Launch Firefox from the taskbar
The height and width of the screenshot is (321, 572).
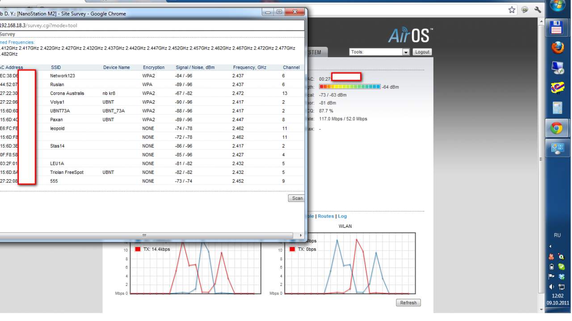point(557,47)
